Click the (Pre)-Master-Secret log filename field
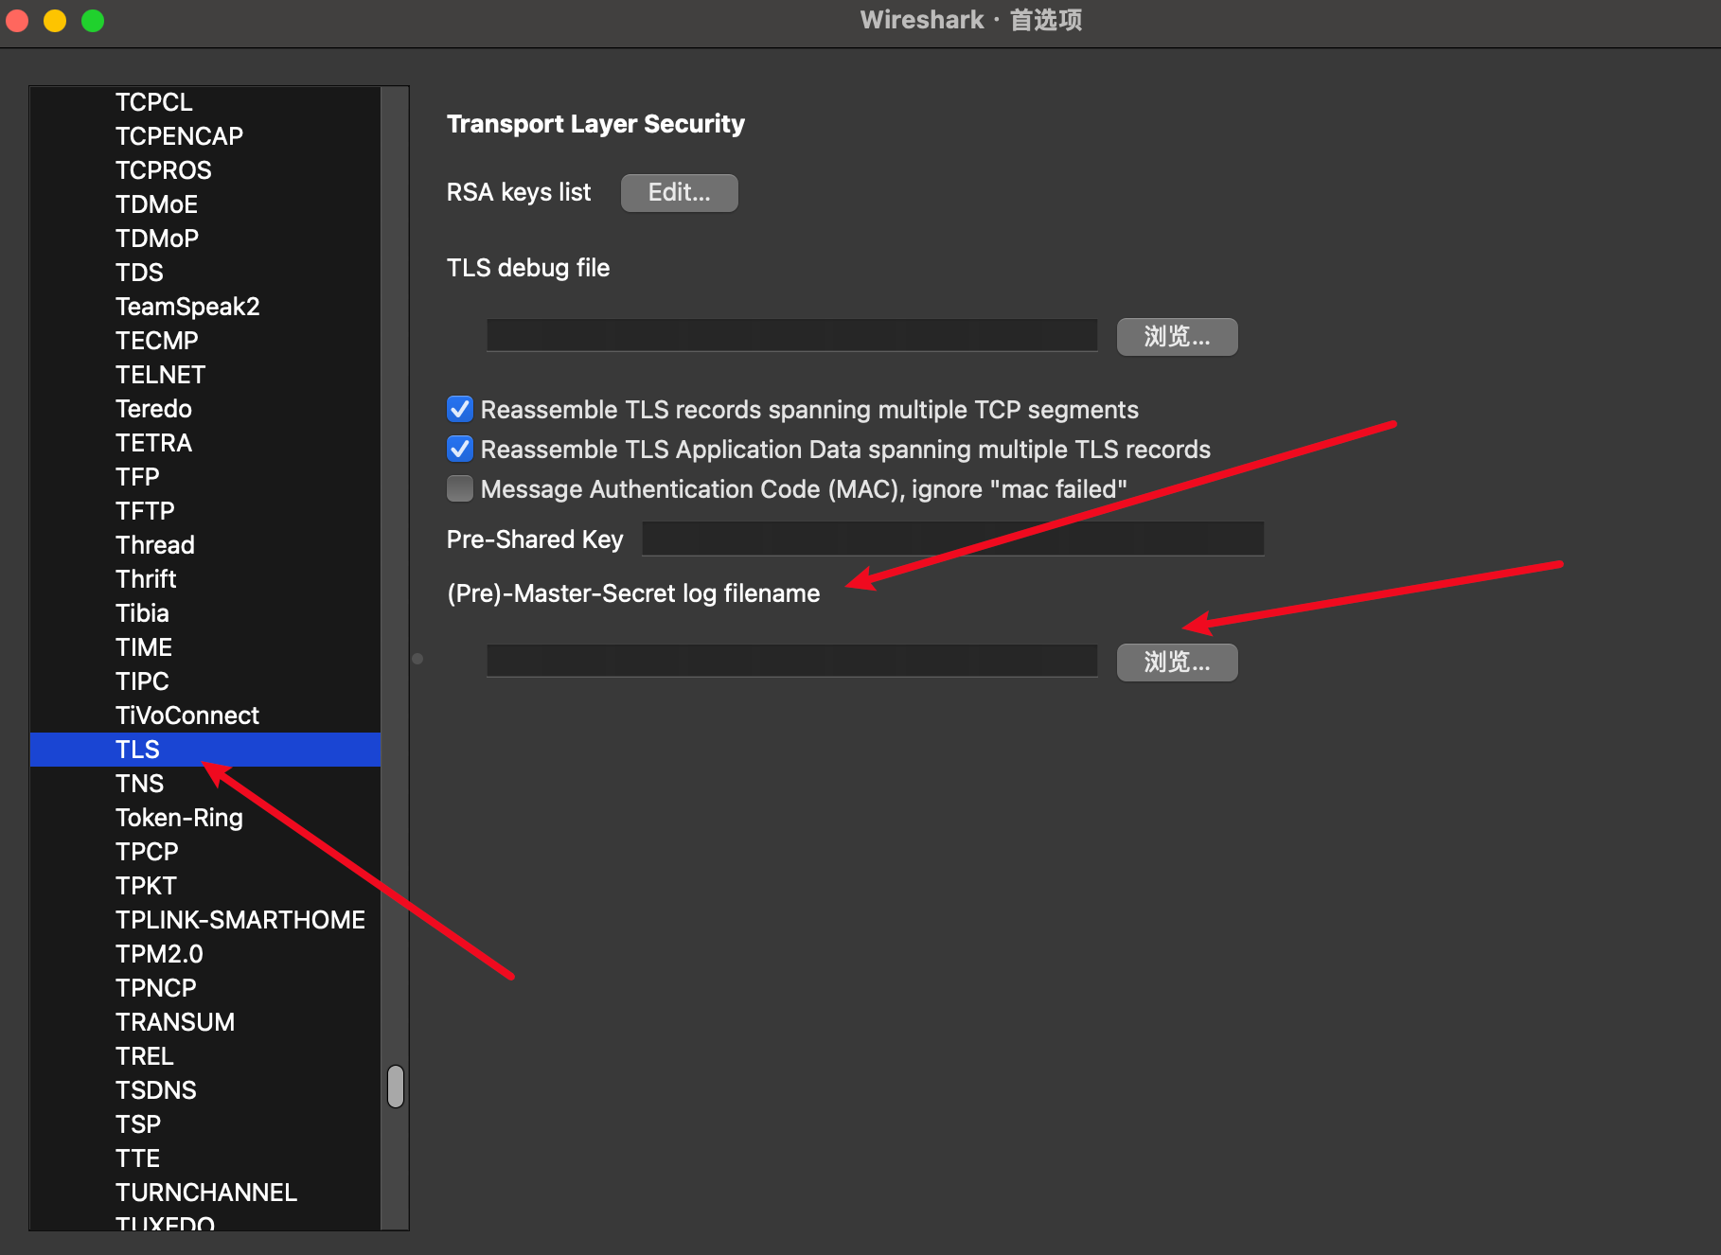1721x1255 pixels. click(x=791, y=661)
